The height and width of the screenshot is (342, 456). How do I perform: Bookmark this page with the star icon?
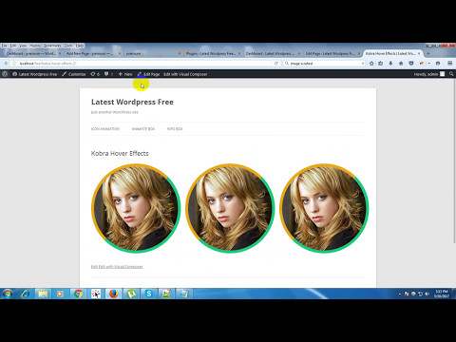[371, 64]
